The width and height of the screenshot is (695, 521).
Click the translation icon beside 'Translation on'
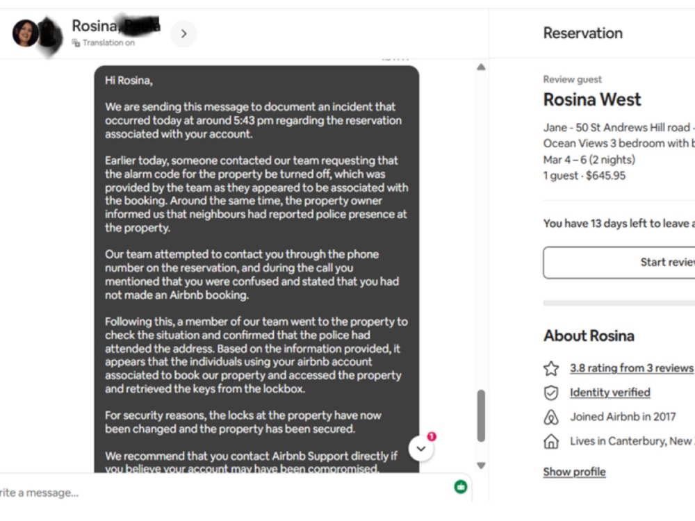click(x=76, y=42)
